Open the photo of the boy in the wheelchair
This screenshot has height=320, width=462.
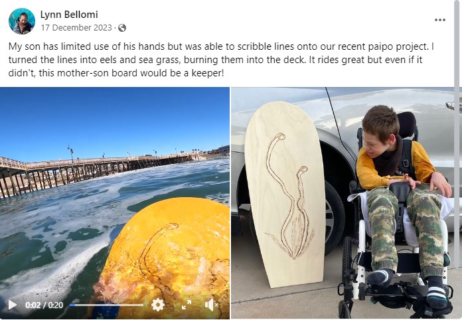[x=343, y=203]
